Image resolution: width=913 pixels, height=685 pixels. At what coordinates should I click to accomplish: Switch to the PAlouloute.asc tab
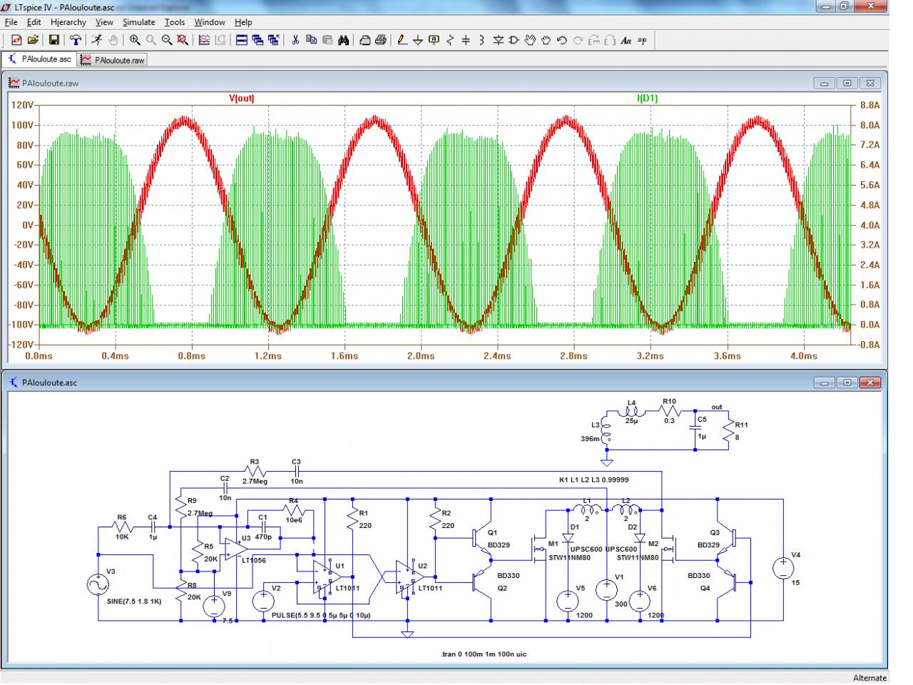click(40, 59)
